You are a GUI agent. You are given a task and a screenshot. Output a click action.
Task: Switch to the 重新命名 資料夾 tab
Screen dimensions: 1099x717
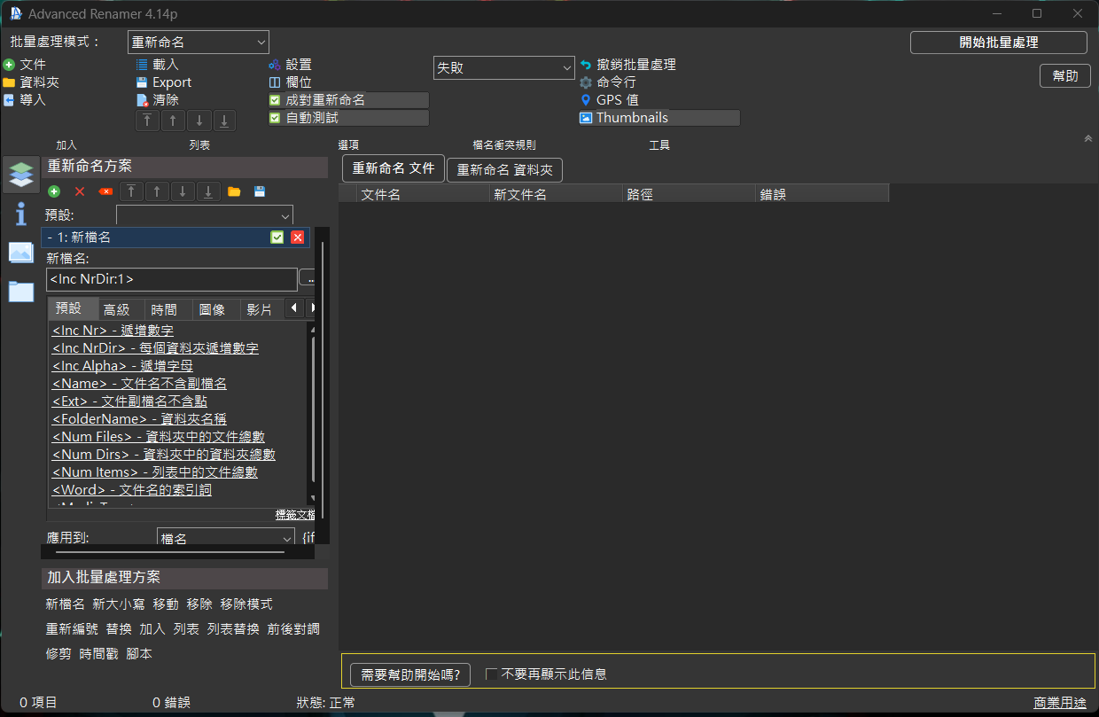pyautogui.click(x=504, y=169)
